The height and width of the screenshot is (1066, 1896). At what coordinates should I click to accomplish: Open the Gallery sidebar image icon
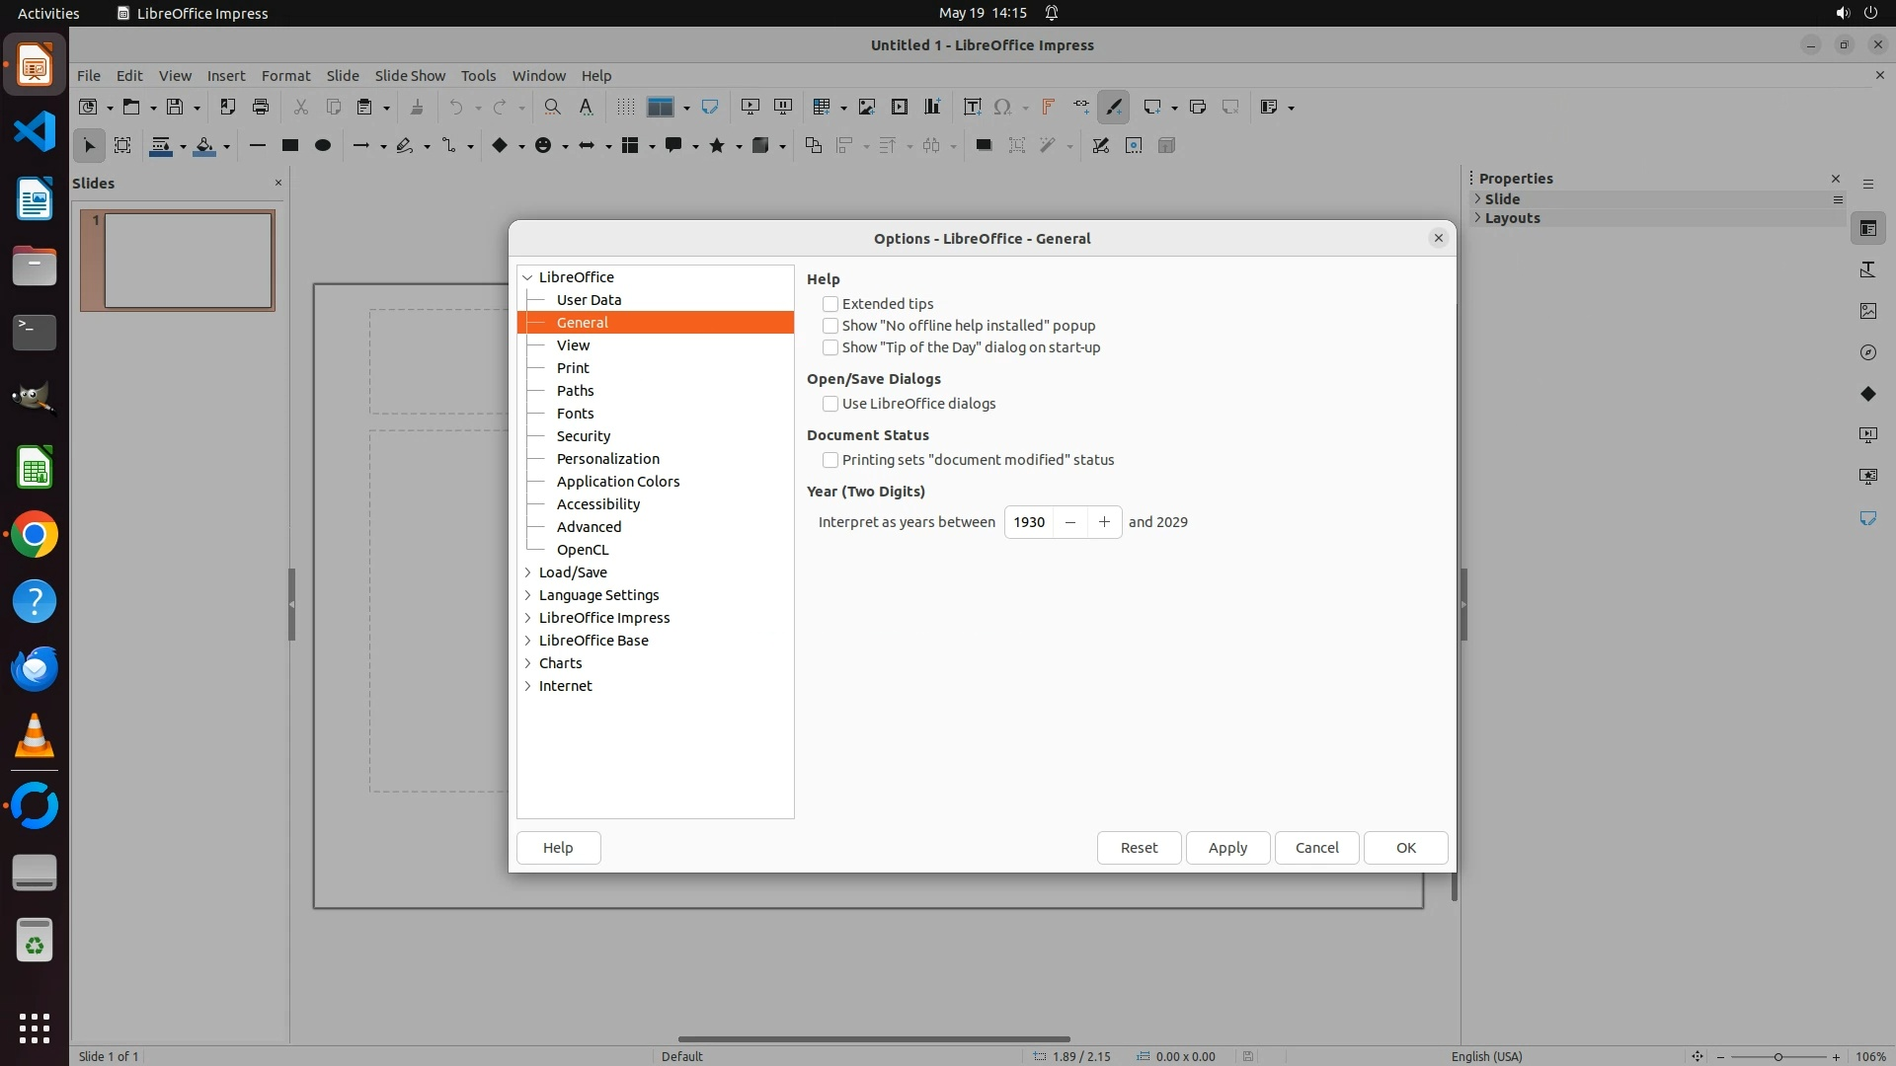click(x=1867, y=311)
